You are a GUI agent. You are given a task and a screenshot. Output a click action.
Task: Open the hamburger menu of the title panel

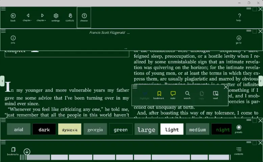3,31
